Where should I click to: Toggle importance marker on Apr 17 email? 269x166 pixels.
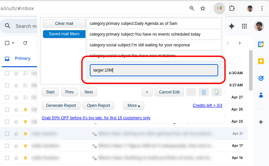25,146
